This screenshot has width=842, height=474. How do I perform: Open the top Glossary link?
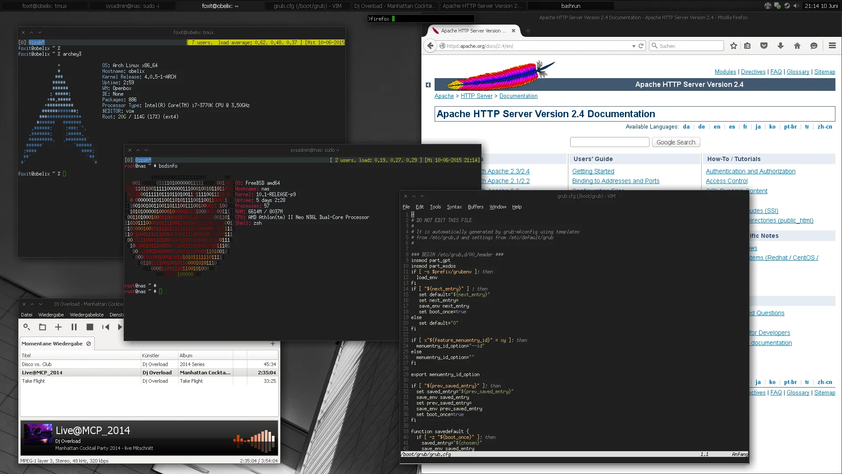[x=798, y=72]
